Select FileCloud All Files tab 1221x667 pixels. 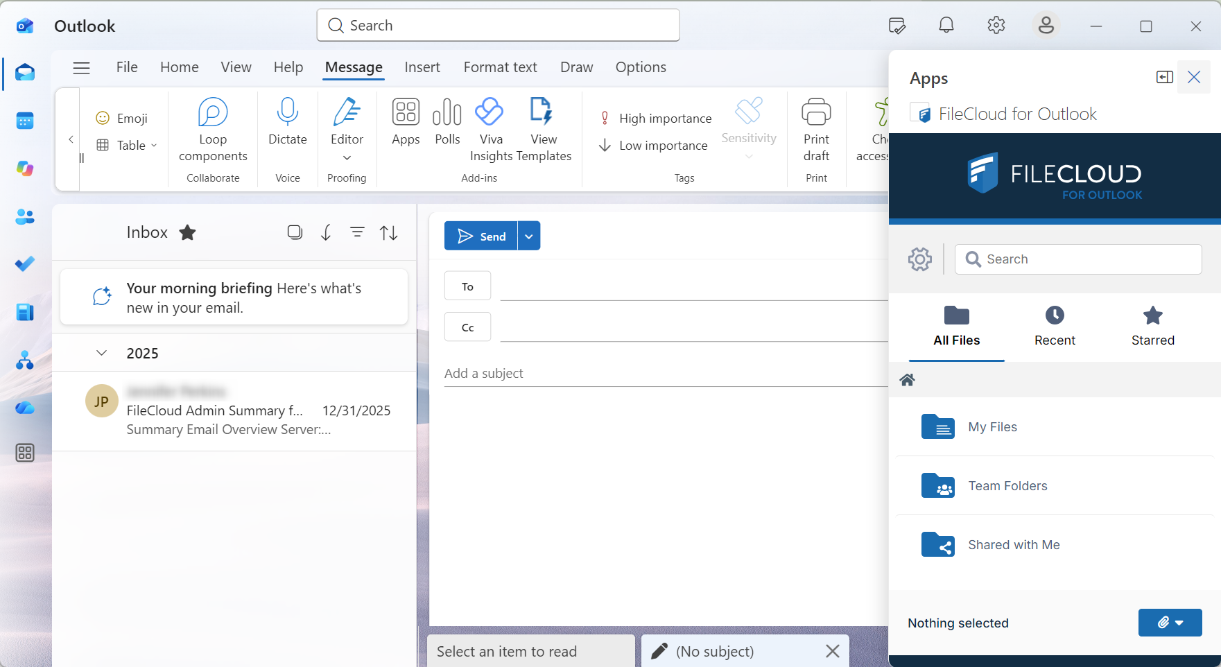(x=957, y=327)
